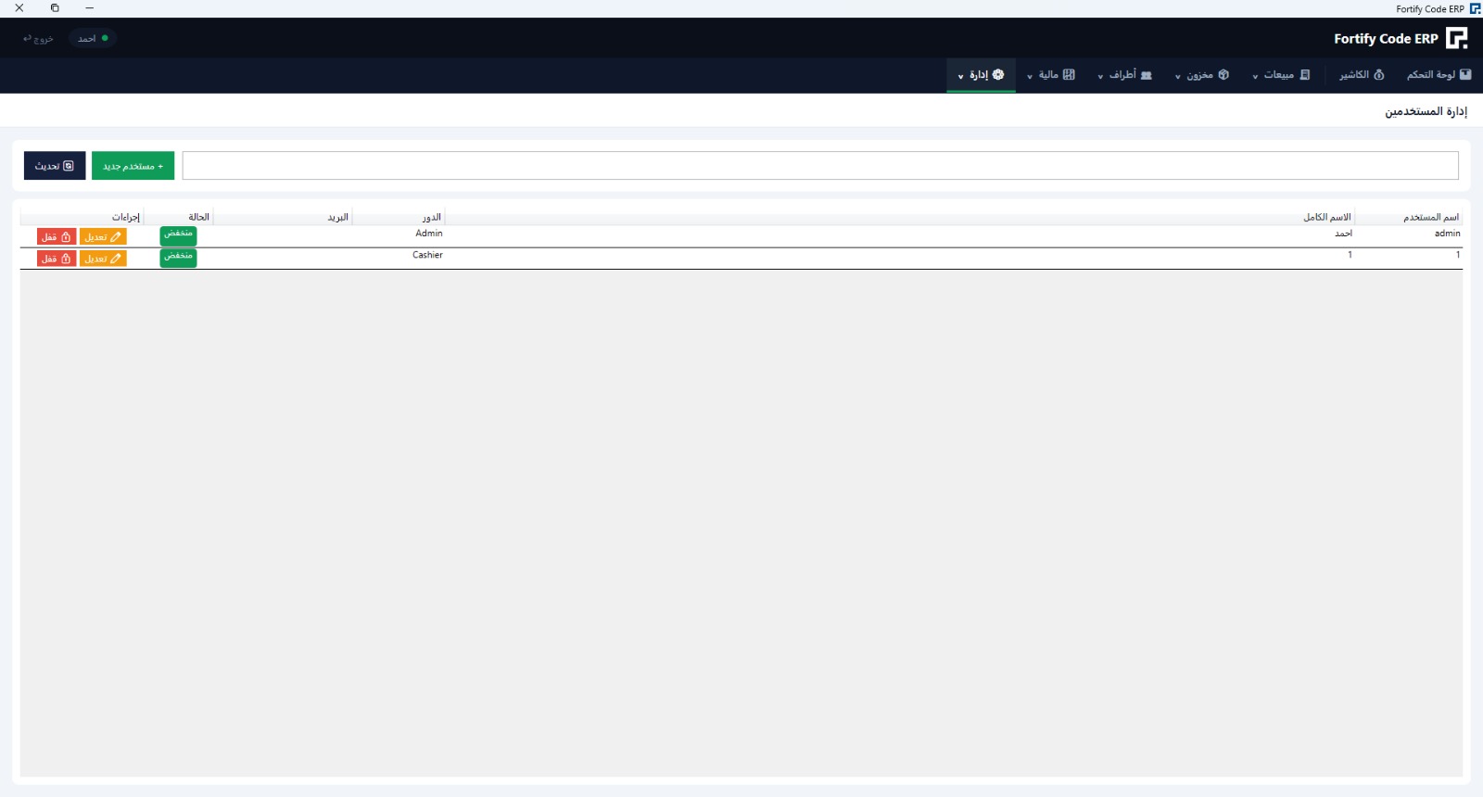Expand the أطراف parties menu

[1124, 75]
